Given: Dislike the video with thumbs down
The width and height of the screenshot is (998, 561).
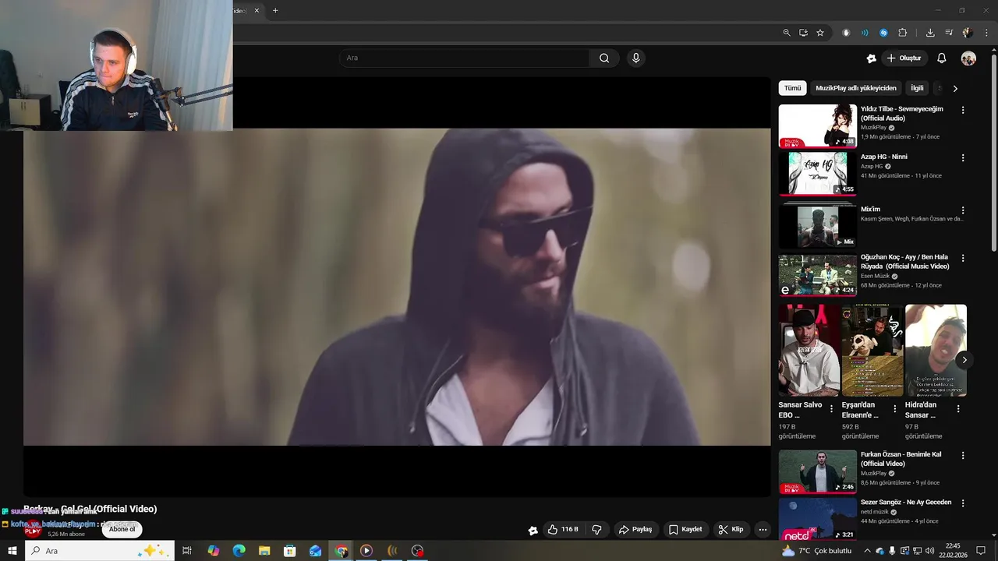Looking at the screenshot, I should [597, 530].
